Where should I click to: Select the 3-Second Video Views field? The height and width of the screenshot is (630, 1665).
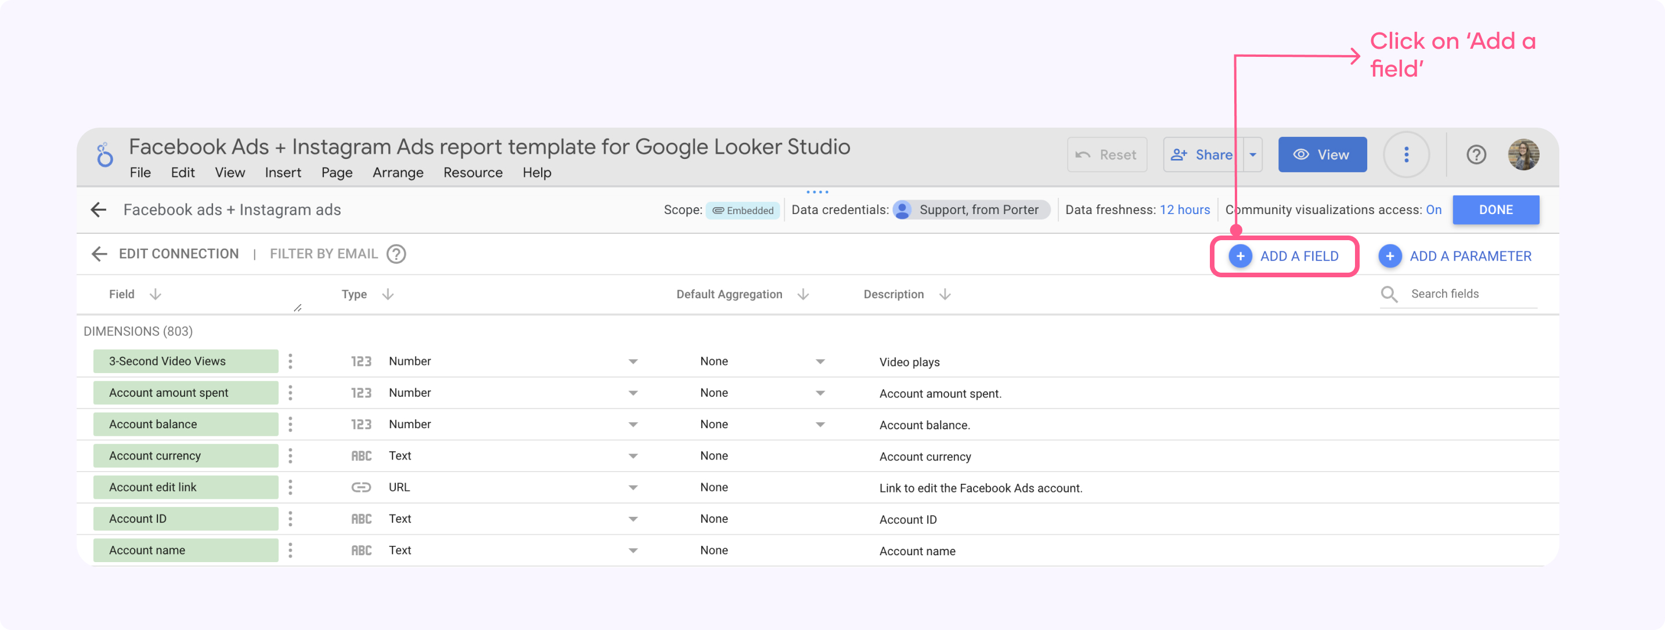point(186,361)
